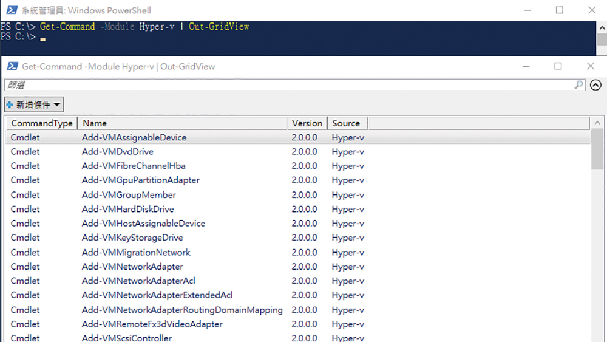Sort by the Source column header
The width and height of the screenshot is (607, 342).
coord(347,123)
